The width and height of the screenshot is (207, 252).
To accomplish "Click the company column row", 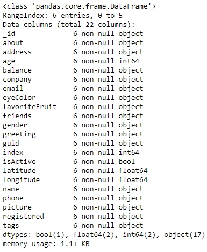I will 73,80.
